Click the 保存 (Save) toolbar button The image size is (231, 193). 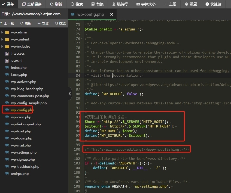(x=8, y=4)
